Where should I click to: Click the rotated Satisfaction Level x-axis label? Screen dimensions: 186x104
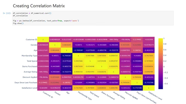(x=155, y=96)
